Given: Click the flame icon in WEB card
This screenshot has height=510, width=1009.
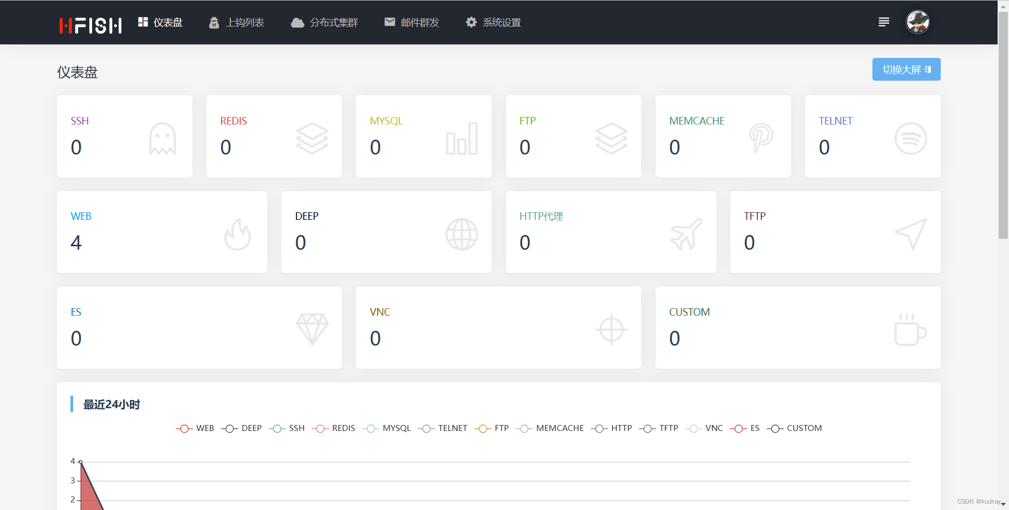Looking at the screenshot, I should pyautogui.click(x=237, y=234).
